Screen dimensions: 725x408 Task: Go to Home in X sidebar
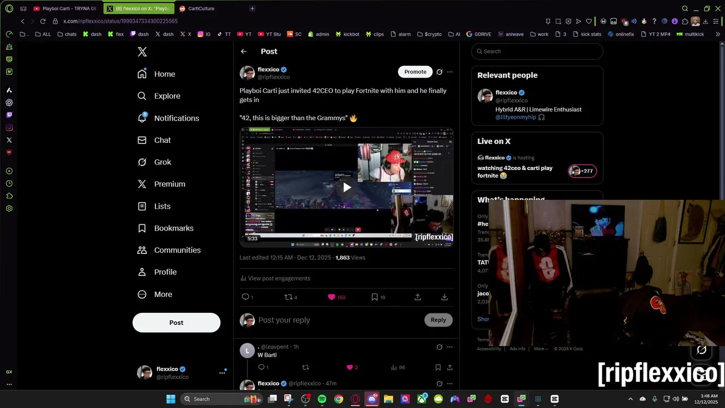pos(156,74)
